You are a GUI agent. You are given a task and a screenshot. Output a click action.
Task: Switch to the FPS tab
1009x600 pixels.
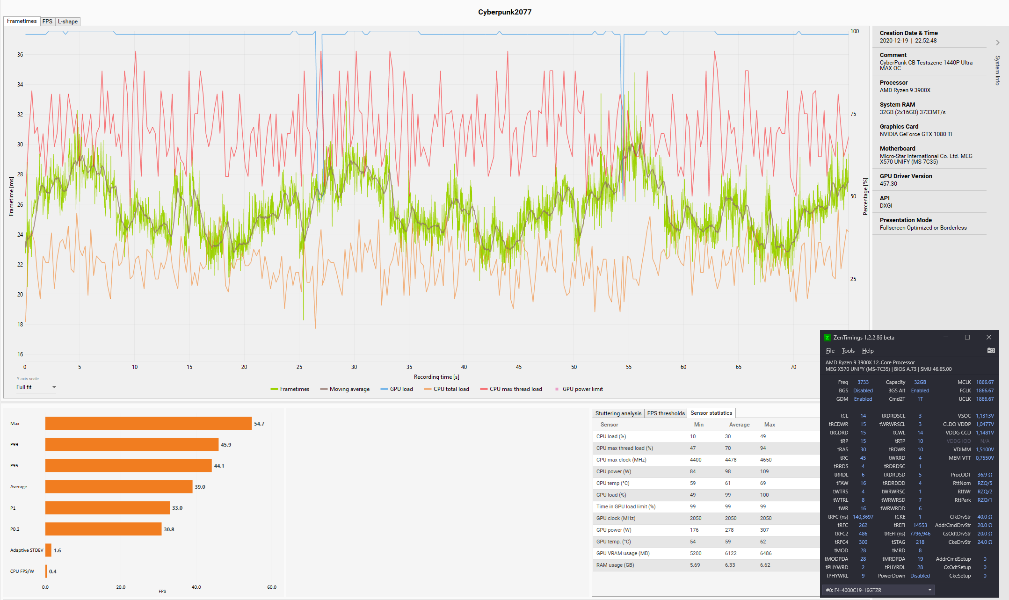47,22
